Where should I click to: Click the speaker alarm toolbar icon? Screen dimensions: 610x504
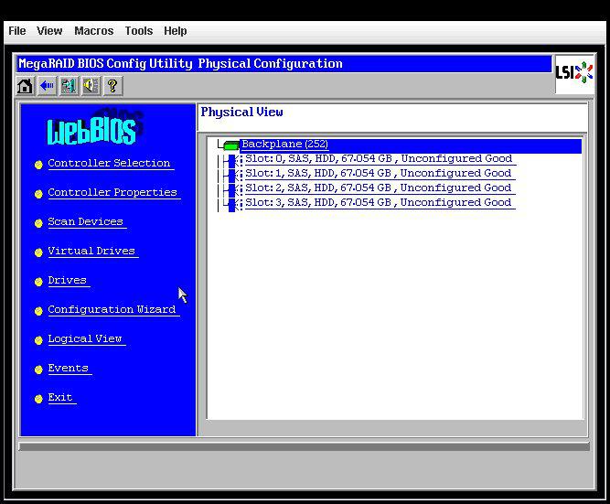coord(91,86)
